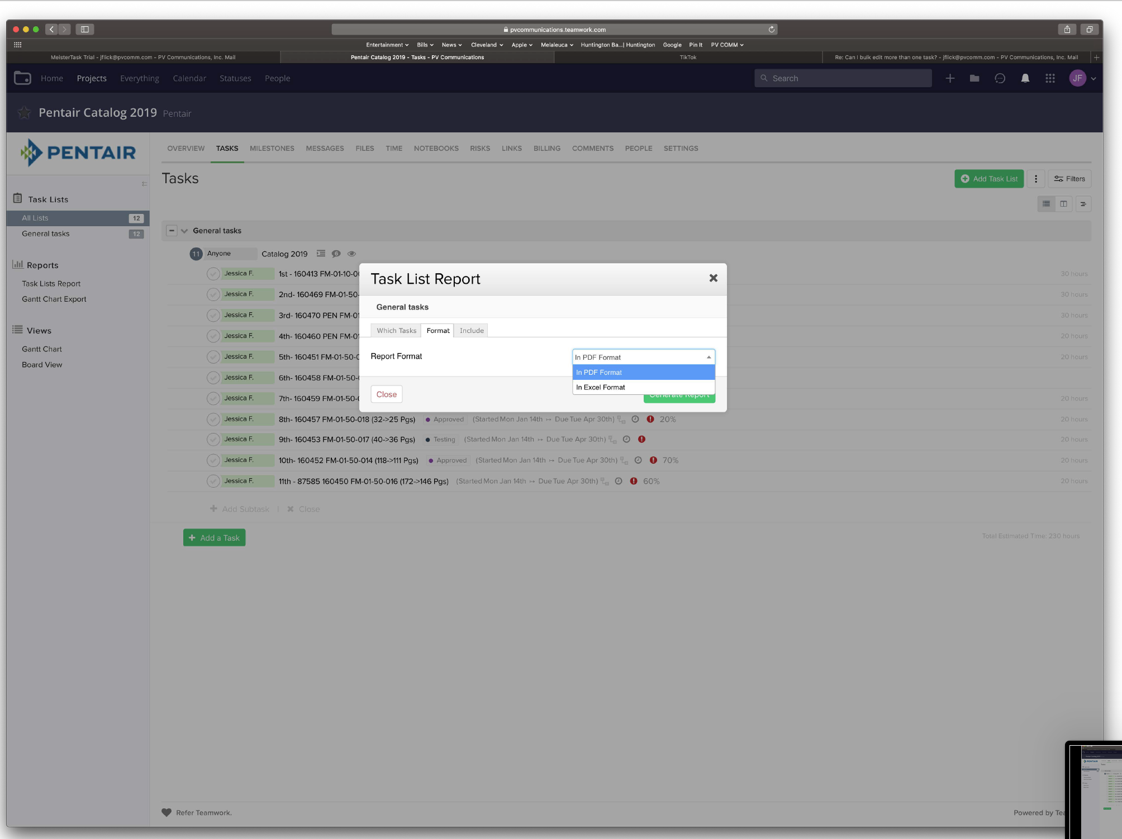Click the Add Subtask link
The image size is (1122, 839).
point(240,509)
